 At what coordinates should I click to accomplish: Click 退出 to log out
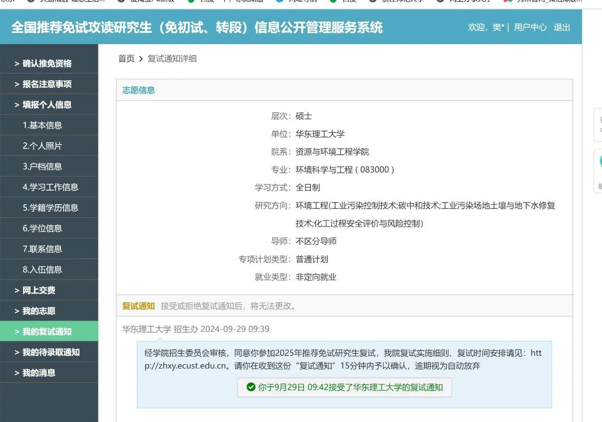[562, 27]
